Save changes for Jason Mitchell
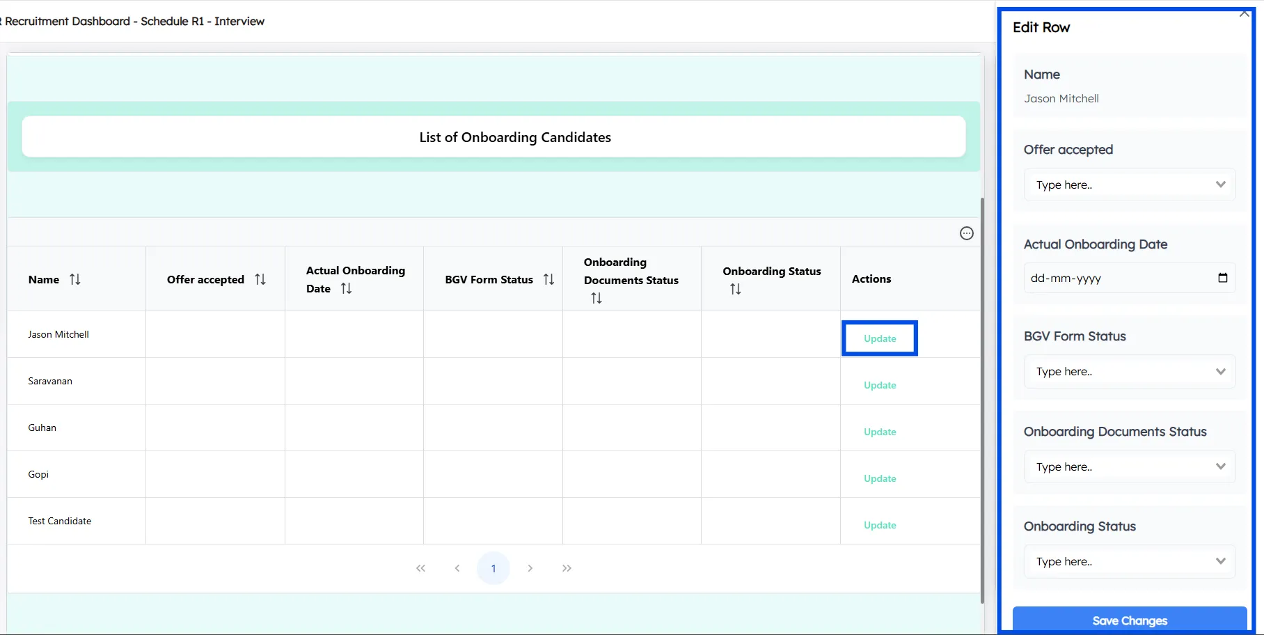 1129,620
